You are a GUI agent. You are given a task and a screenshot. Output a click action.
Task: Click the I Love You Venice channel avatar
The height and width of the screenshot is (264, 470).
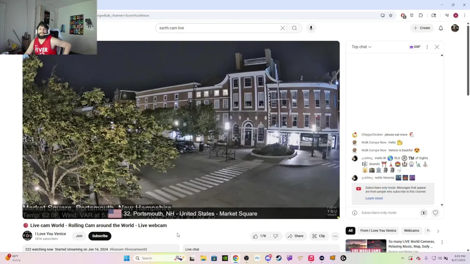click(28, 236)
